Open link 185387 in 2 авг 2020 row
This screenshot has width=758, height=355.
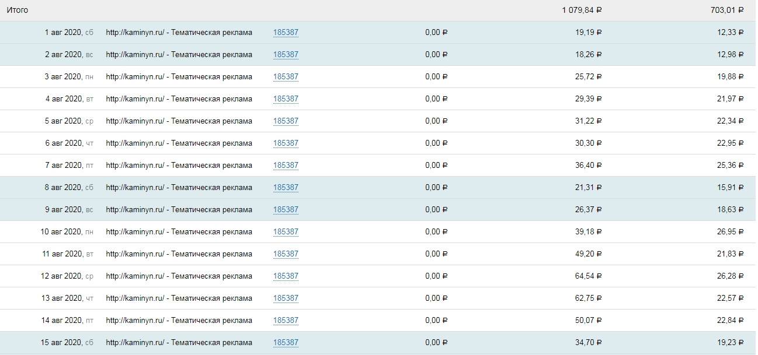click(x=286, y=55)
